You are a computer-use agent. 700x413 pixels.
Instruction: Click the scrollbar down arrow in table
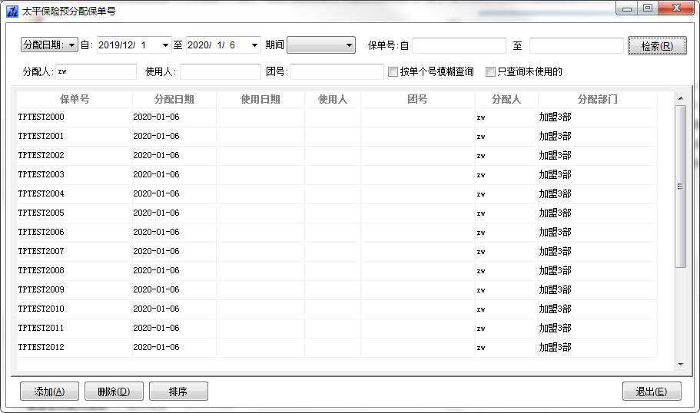680,365
